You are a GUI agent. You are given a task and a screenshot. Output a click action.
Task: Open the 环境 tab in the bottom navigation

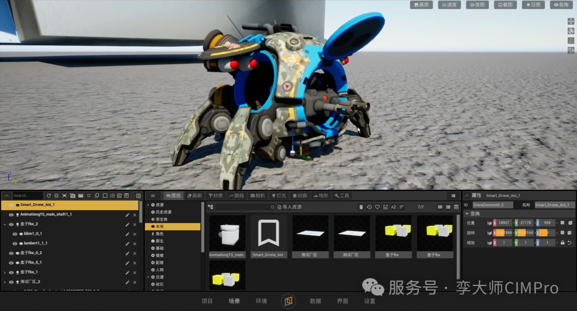pos(261,301)
